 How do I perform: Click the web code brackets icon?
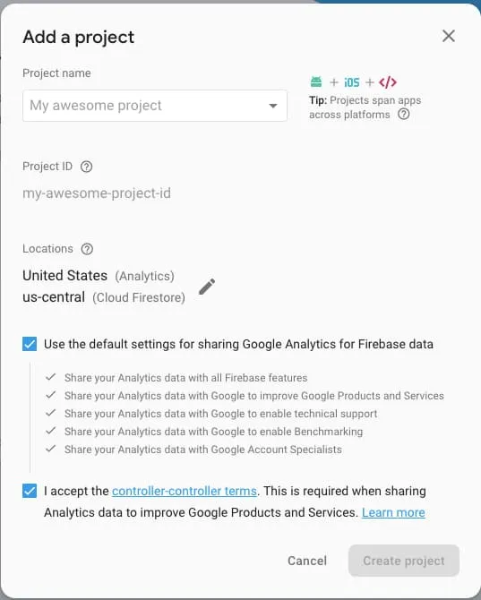pyautogui.click(x=388, y=82)
